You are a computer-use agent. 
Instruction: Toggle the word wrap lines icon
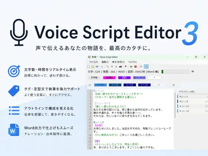[141, 66]
